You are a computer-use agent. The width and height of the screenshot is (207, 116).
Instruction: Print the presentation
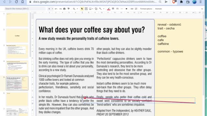click(64, 9)
